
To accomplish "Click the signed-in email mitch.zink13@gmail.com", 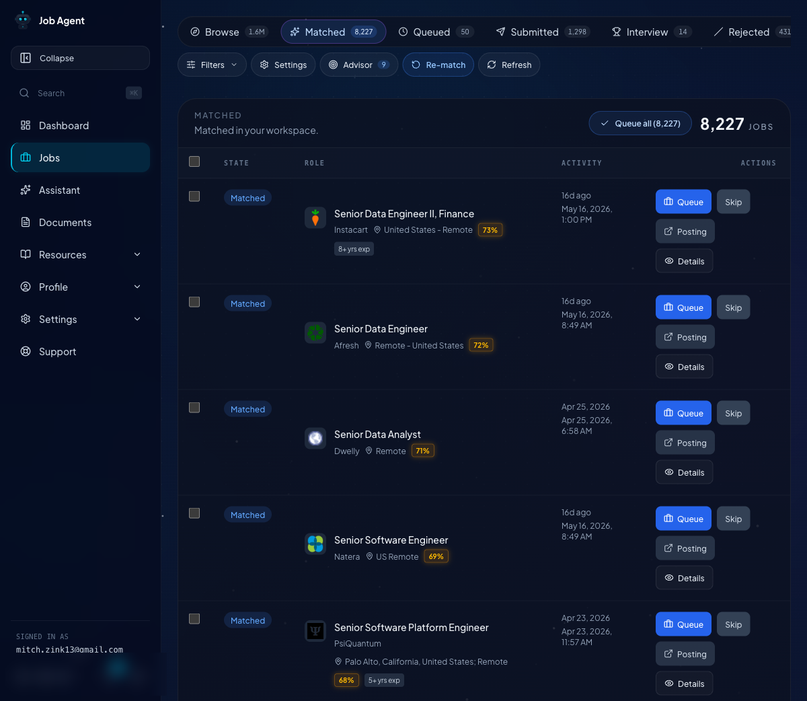I will point(69,650).
